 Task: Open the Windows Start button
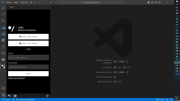(x=177, y=1)
